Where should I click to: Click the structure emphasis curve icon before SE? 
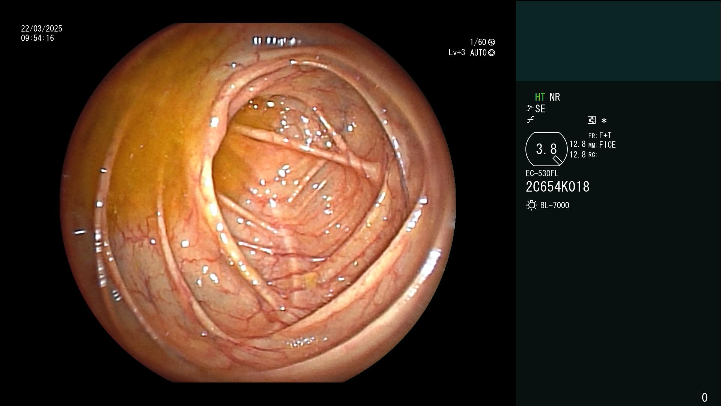click(530, 109)
